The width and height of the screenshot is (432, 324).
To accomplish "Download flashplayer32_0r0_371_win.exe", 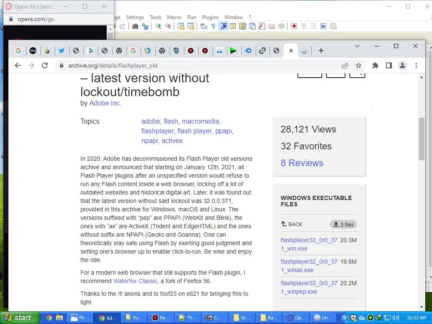I will 309,244.
